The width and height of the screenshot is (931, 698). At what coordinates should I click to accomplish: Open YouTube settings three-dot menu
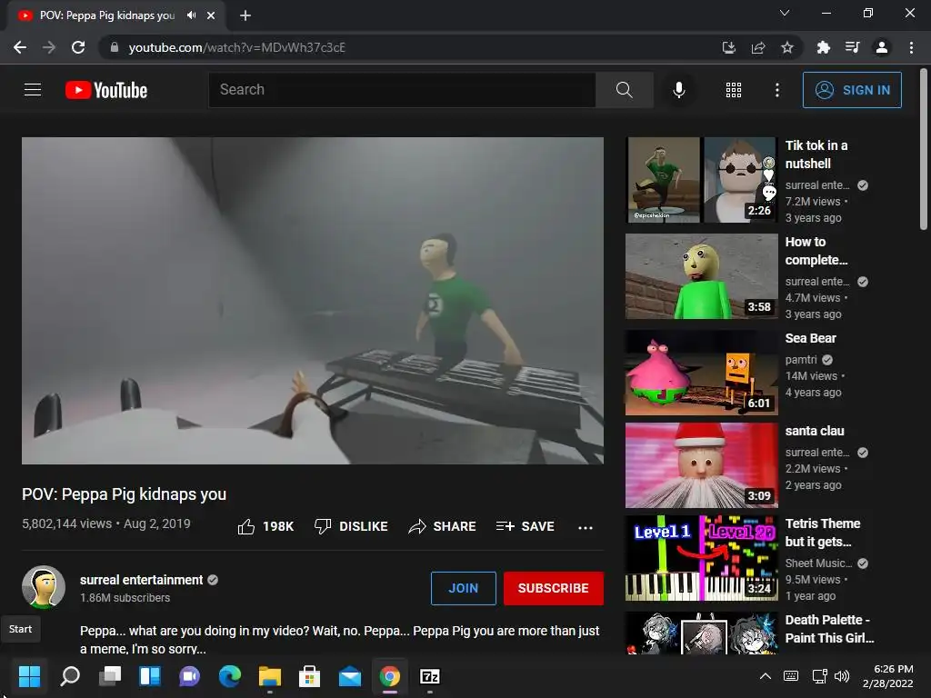click(777, 90)
